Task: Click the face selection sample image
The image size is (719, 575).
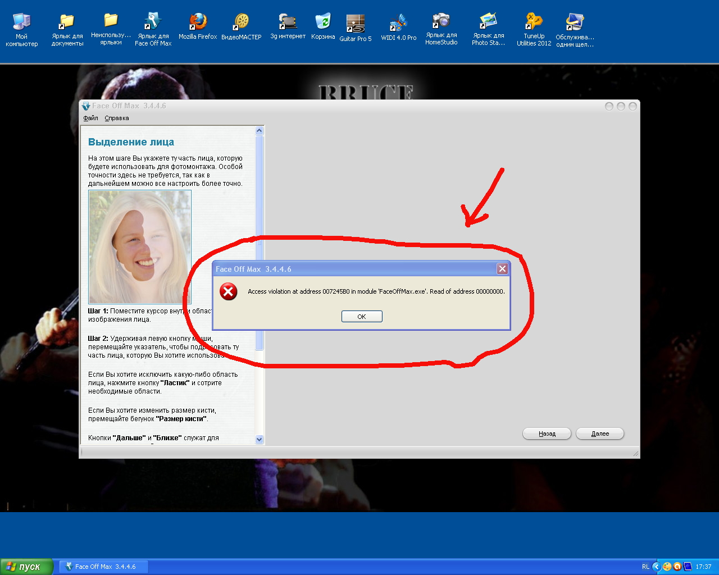Action: 140,247
